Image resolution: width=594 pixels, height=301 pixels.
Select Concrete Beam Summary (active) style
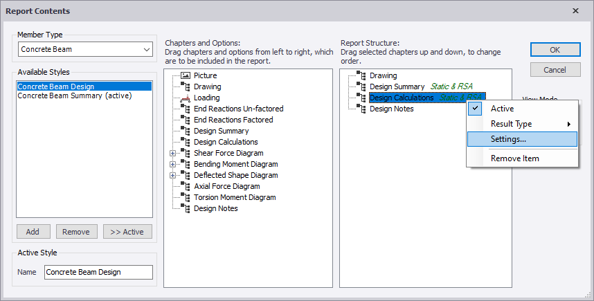75,95
